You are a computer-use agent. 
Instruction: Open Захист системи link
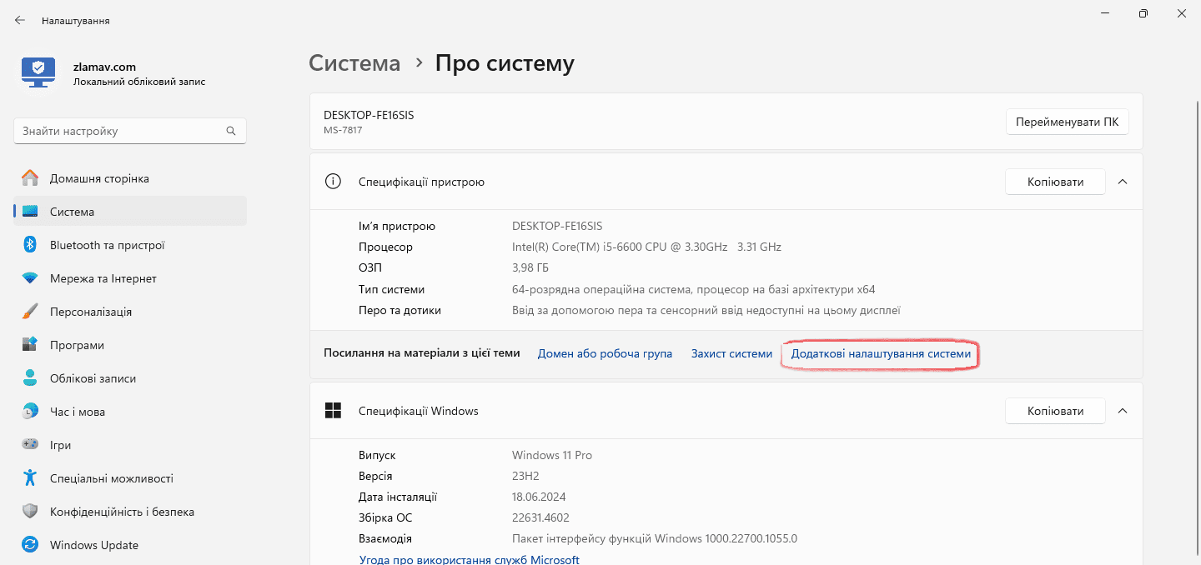point(731,353)
